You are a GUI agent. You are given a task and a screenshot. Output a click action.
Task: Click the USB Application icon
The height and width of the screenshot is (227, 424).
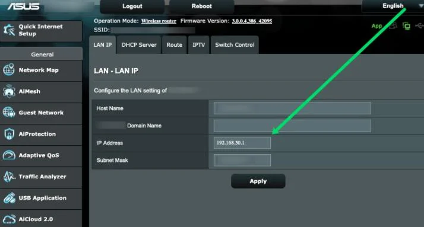(9, 198)
